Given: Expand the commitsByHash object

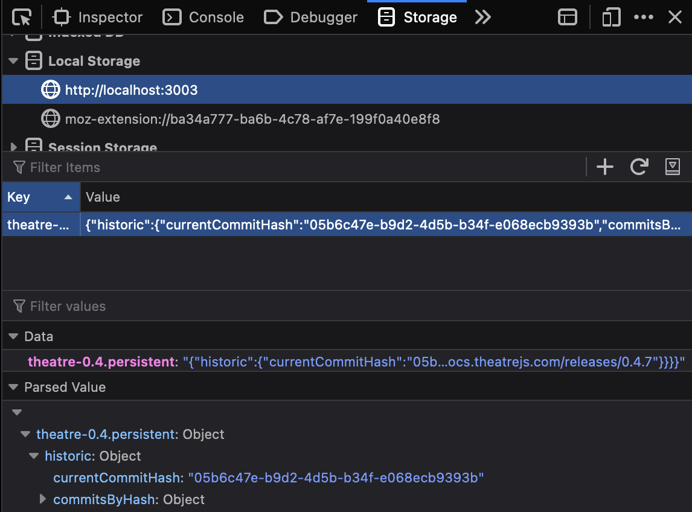Looking at the screenshot, I should coord(42,499).
